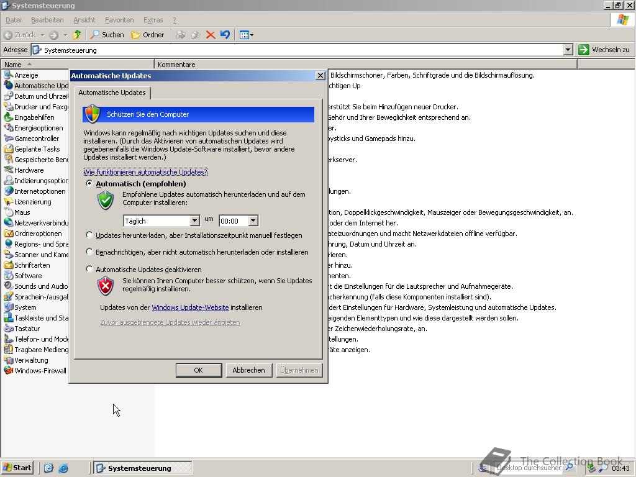
Task: Click Systemsteuerung taskbar button
Action: pos(143,468)
